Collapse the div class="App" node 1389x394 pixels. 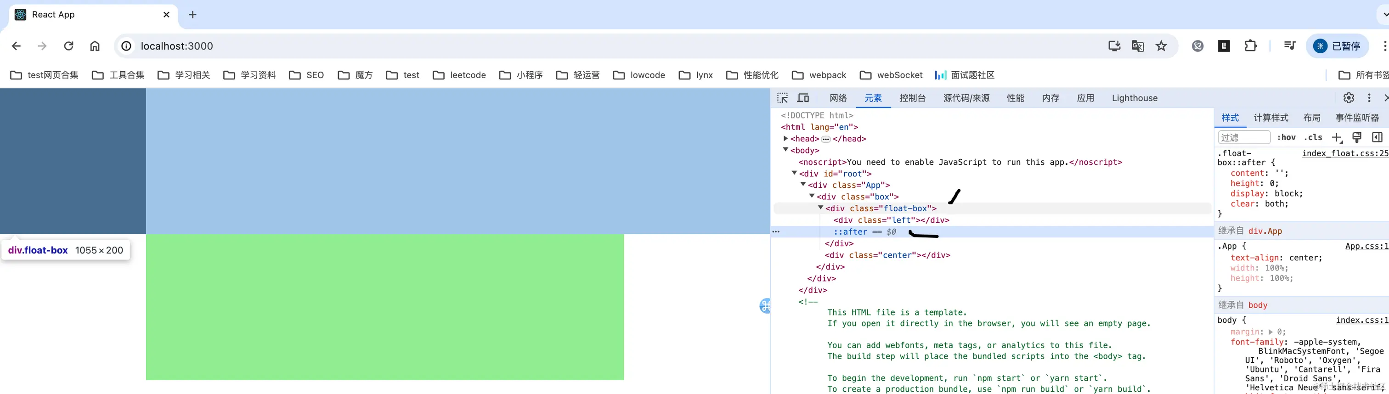tap(803, 184)
